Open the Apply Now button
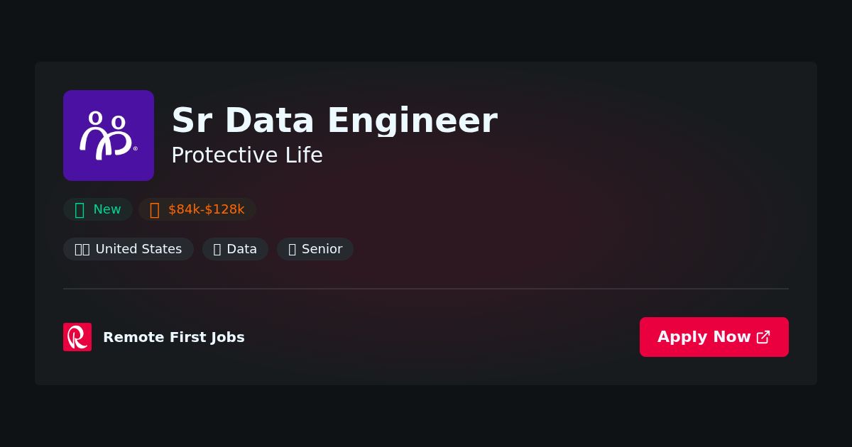Screen dimensions: 852x447 [x=714, y=337]
